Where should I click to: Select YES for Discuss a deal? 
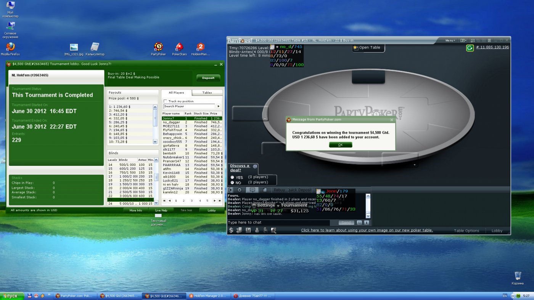coord(232,177)
